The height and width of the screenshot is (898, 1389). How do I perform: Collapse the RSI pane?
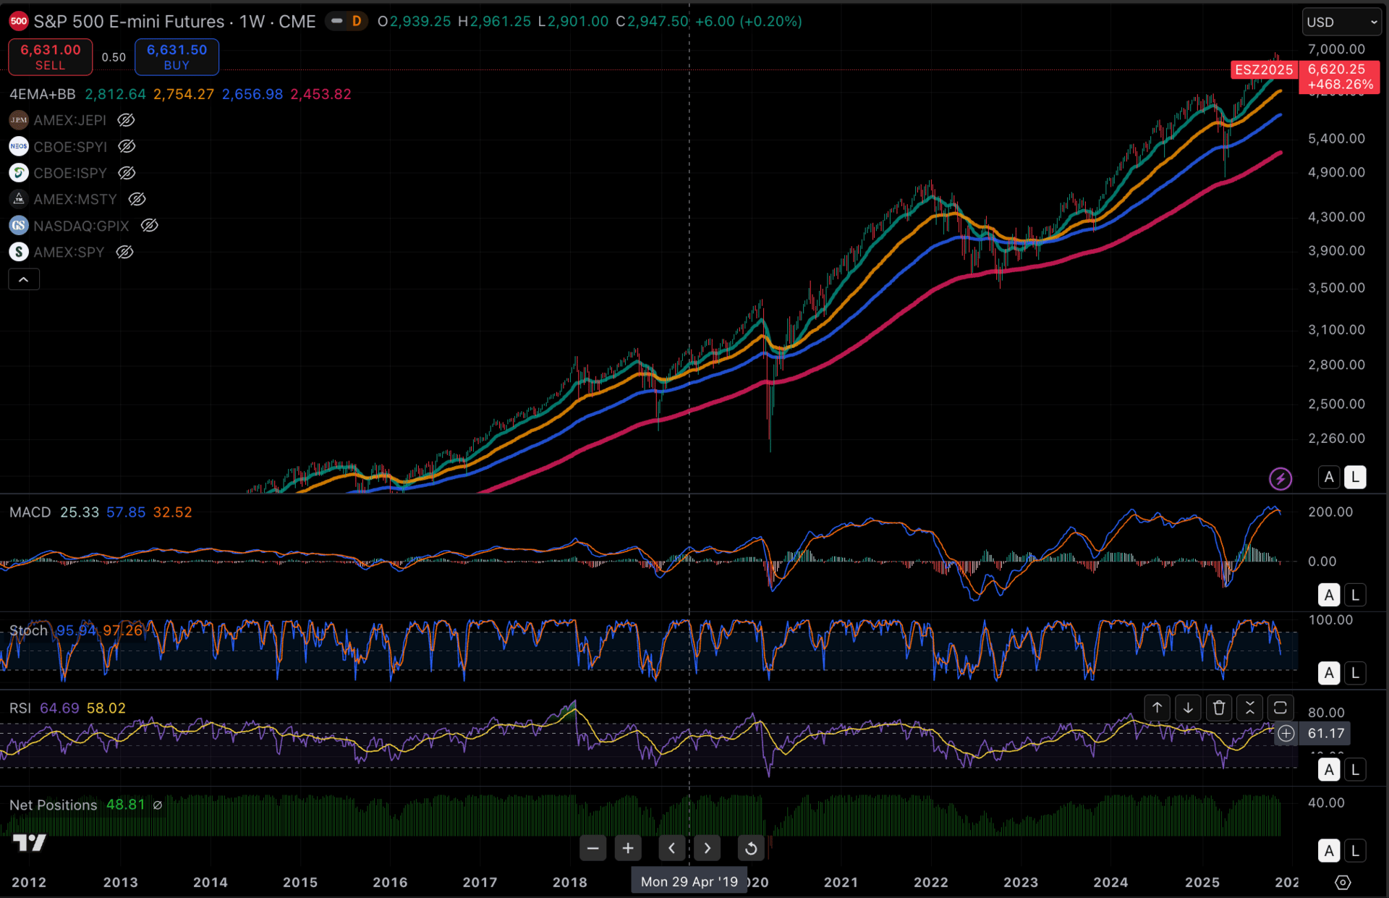1249,708
